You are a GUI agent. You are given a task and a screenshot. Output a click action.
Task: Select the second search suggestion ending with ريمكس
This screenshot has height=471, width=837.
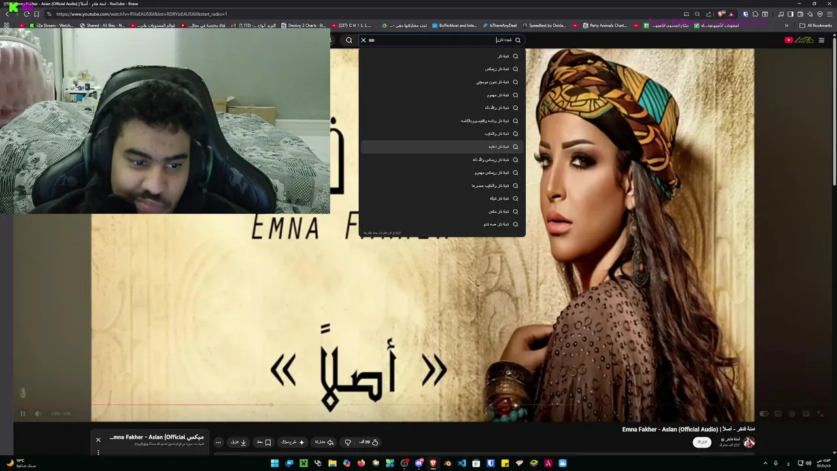441,69
